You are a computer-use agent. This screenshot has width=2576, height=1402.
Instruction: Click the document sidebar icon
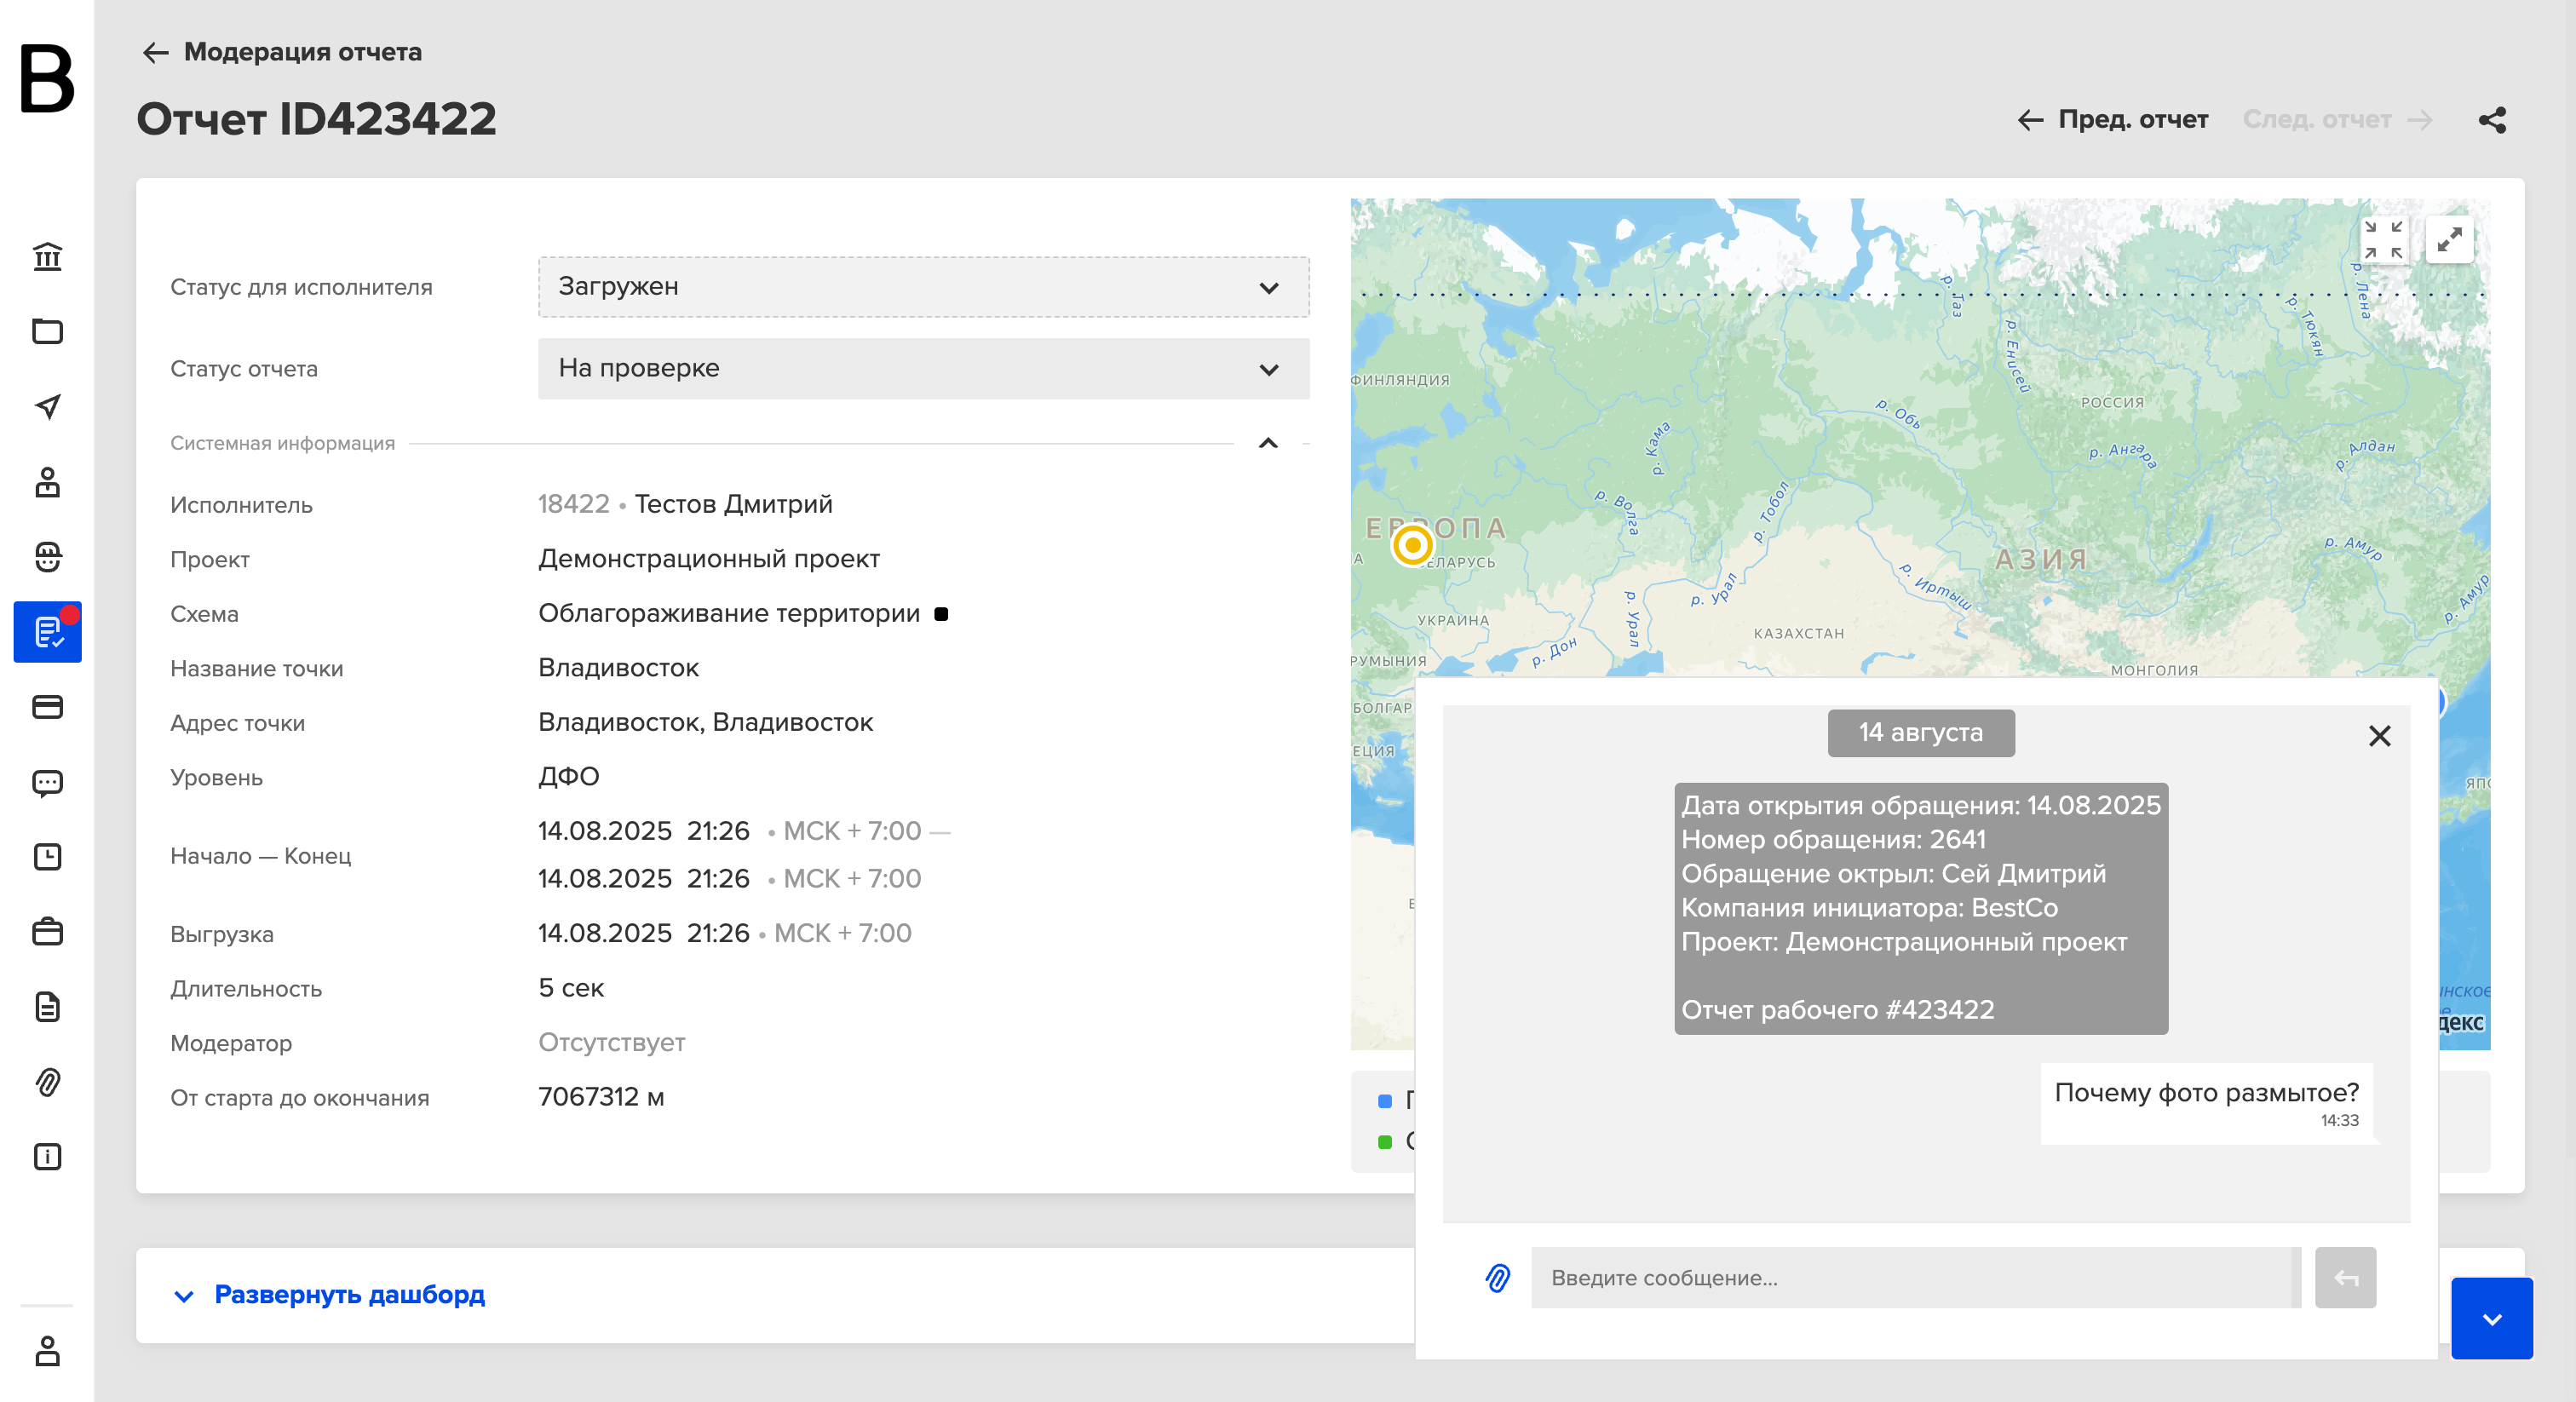pyautogui.click(x=47, y=1007)
